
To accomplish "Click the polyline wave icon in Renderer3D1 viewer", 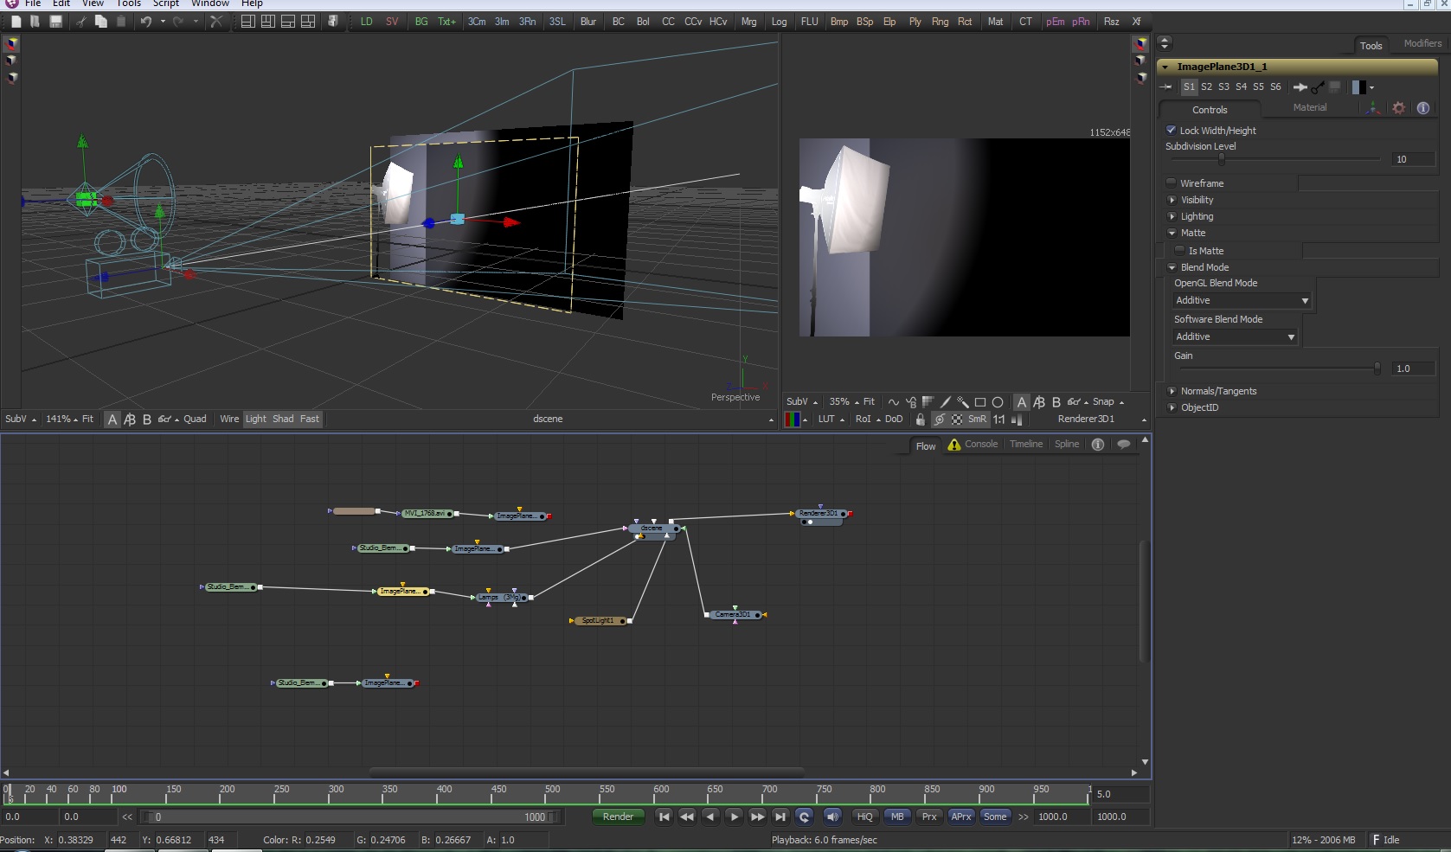I will tap(894, 402).
